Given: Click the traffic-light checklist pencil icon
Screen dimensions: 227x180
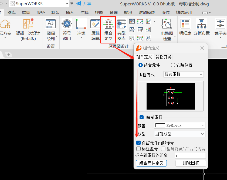Looking at the screenshot, I should click(148, 21).
